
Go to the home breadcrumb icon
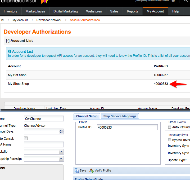pyautogui.click(x=2, y=20)
